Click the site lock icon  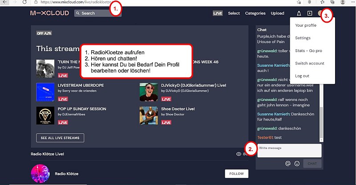point(36,2)
